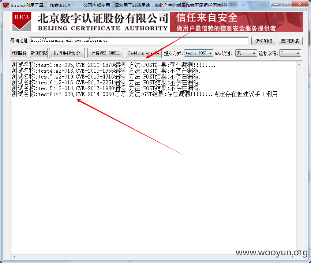311x263 pixels.
Task: Open the 提交方式 test1_POST dropdown
Action: tap(199, 53)
